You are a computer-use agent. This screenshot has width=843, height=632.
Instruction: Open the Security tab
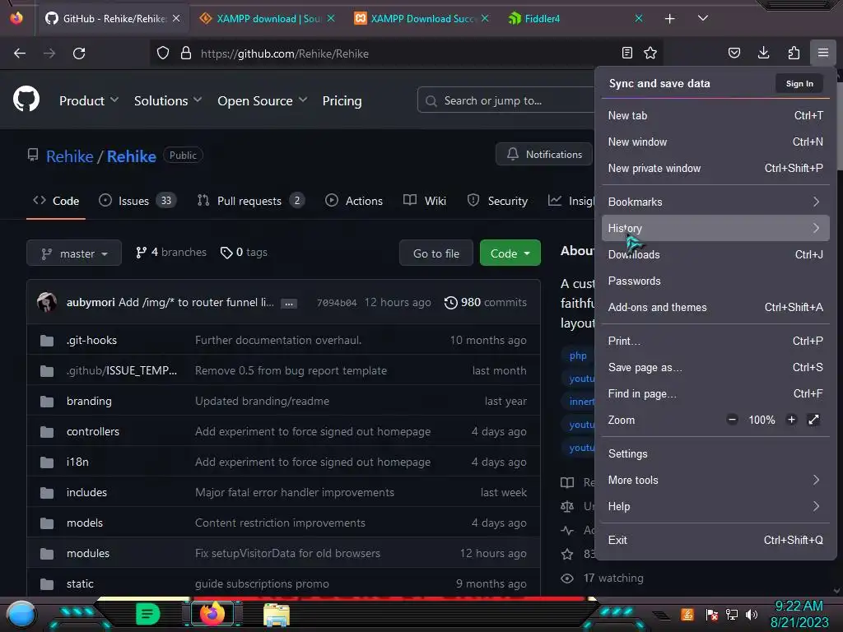(497, 201)
